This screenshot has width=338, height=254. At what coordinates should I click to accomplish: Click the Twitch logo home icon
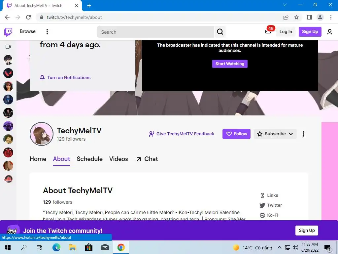click(x=8, y=32)
